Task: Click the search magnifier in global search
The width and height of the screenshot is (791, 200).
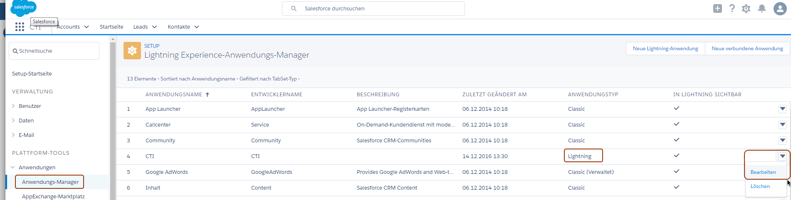Action: tap(294, 8)
